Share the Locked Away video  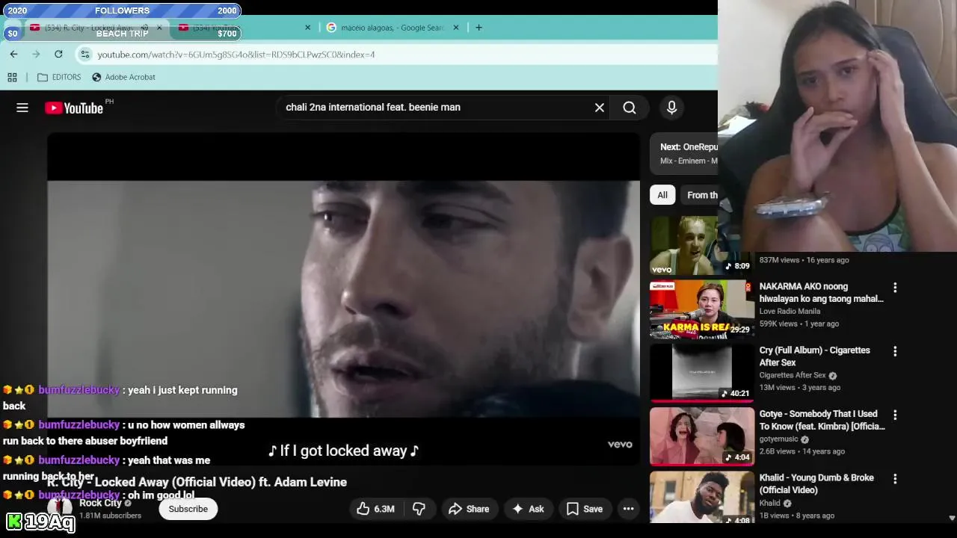[x=469, y=509]
